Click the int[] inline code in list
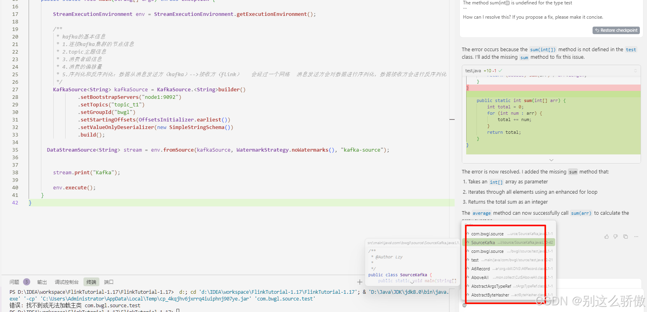 pos(496,182)
